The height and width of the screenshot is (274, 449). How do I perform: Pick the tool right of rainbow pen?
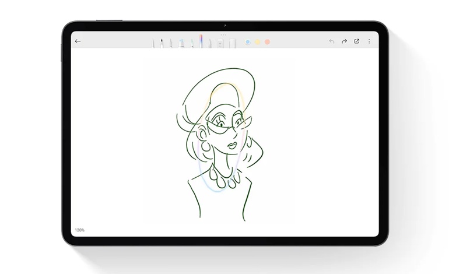[209, 43]
